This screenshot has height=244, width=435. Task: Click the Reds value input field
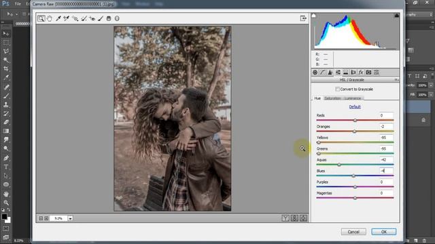(x=386, y=115)
